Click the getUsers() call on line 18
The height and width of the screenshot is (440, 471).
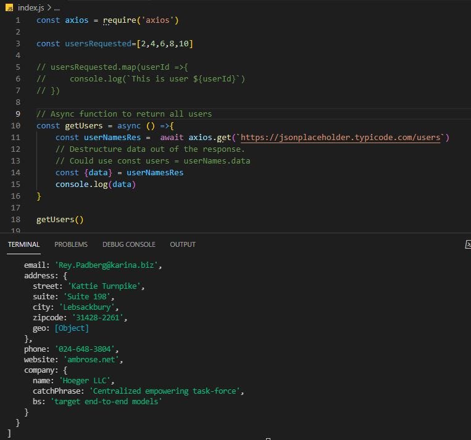pos(60,220)
